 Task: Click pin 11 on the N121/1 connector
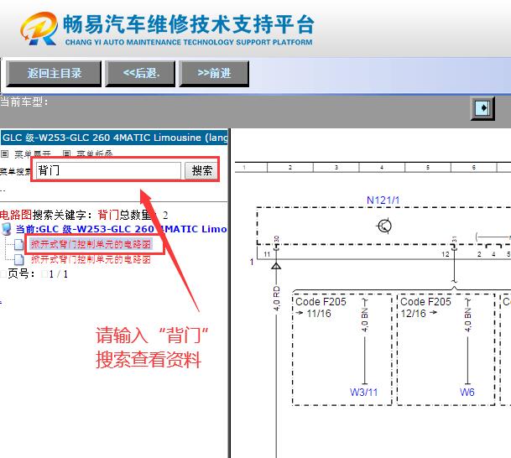coord(267,254)
